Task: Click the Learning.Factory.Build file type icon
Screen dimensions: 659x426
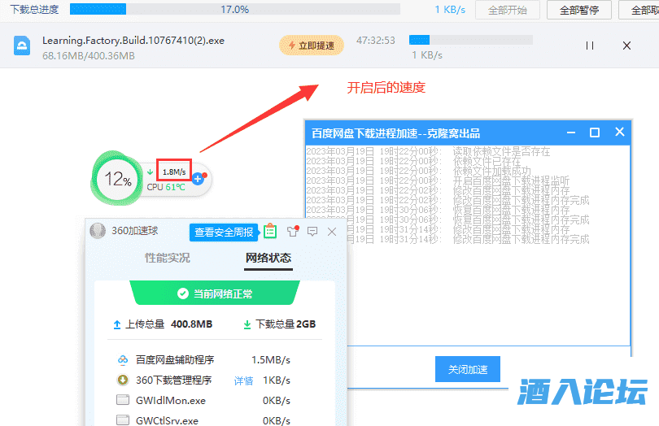Action: 22,46
